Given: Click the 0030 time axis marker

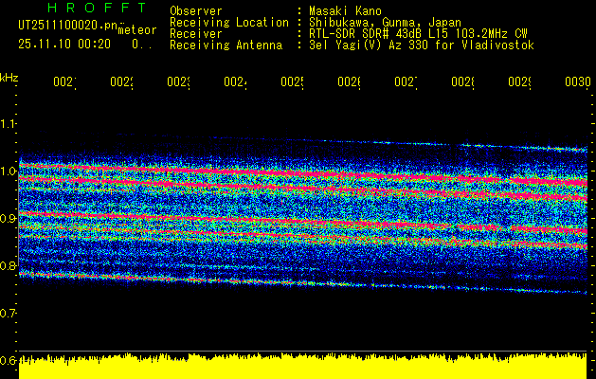Looking at the screenshot, I should [578, 81].
